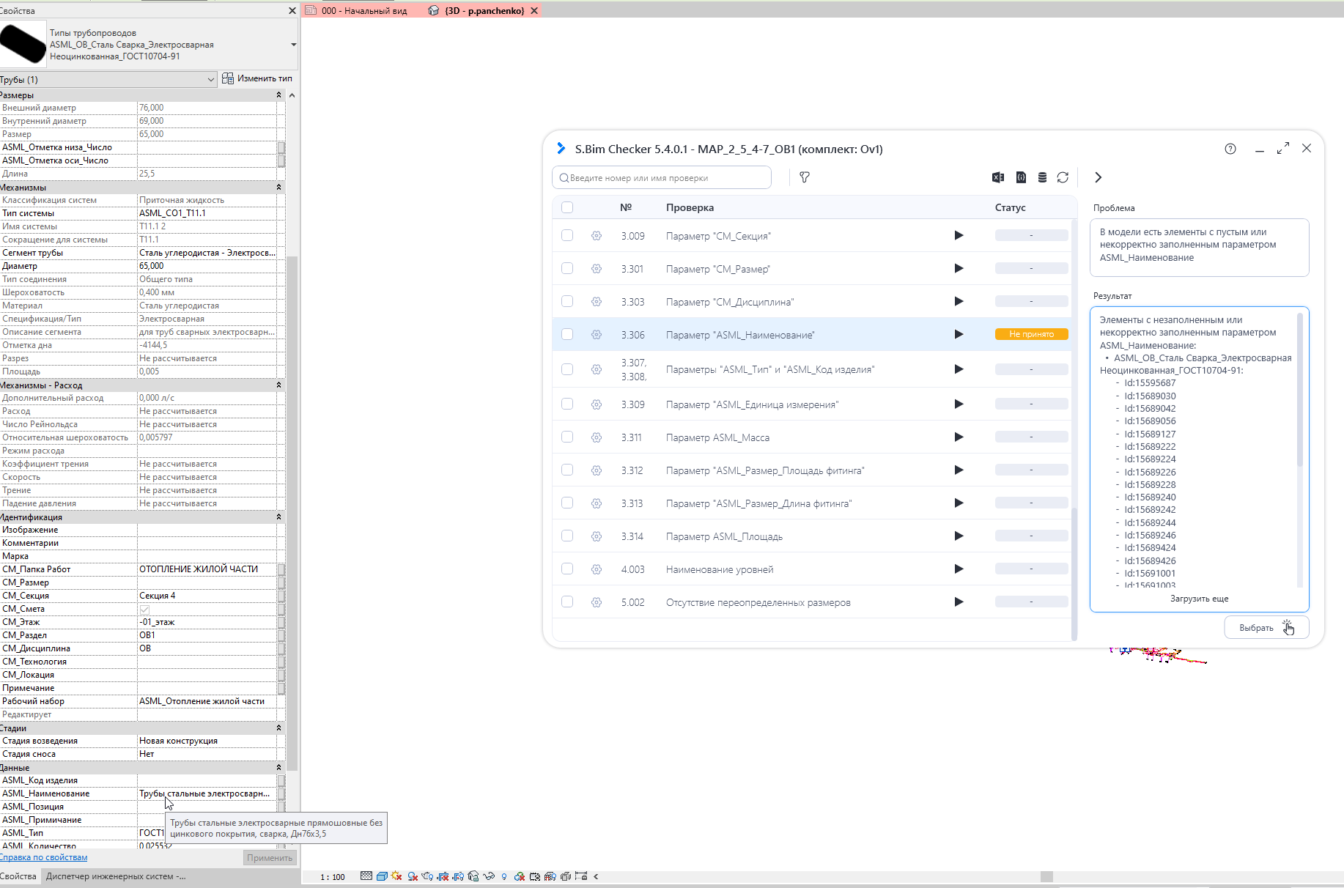
Task: Tick the select-all checkbox in check table header
Action: [567, 207]
